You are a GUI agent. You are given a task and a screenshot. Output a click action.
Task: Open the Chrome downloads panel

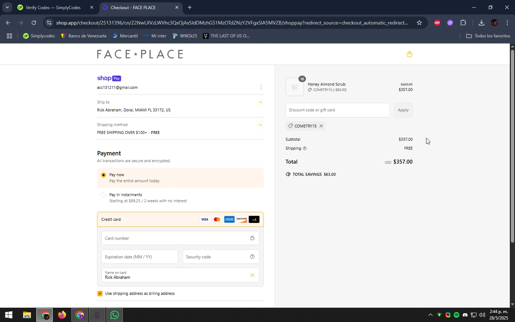click(481, 23)
